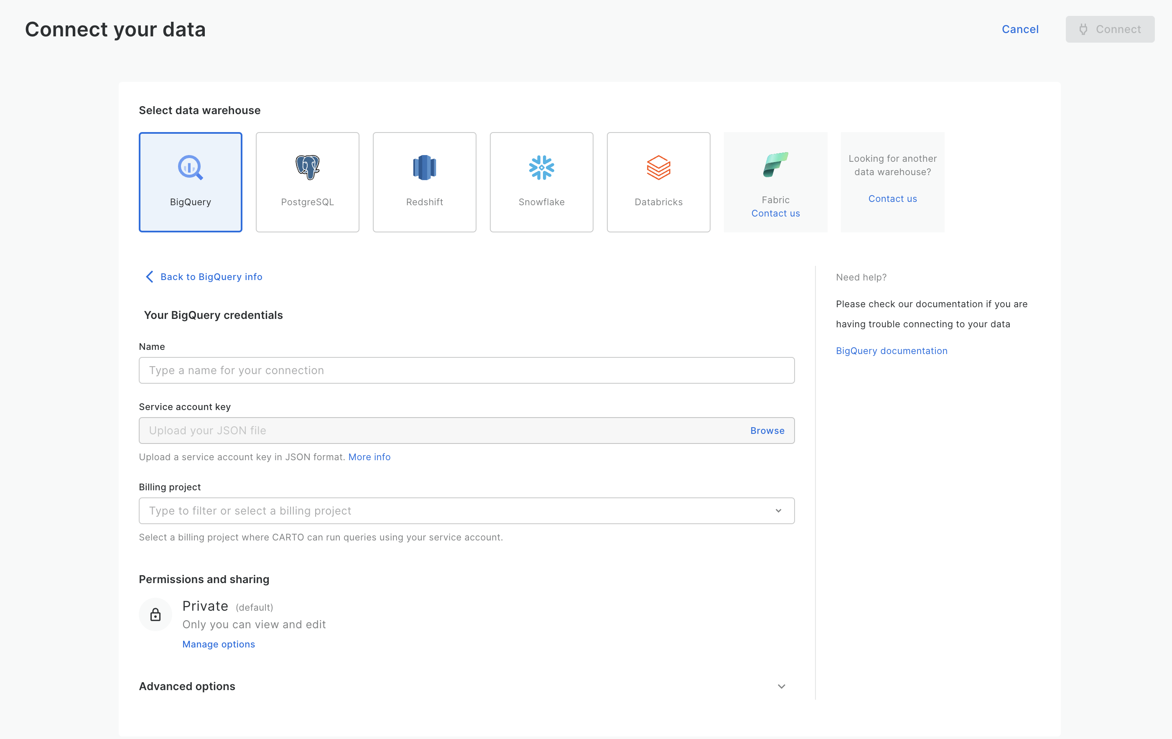
Task: Pick the Redshift warehouse icon
Action: (x=424, y=168)
